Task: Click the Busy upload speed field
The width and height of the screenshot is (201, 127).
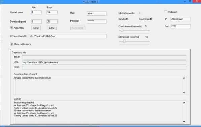Action: [x=52, y=12]
